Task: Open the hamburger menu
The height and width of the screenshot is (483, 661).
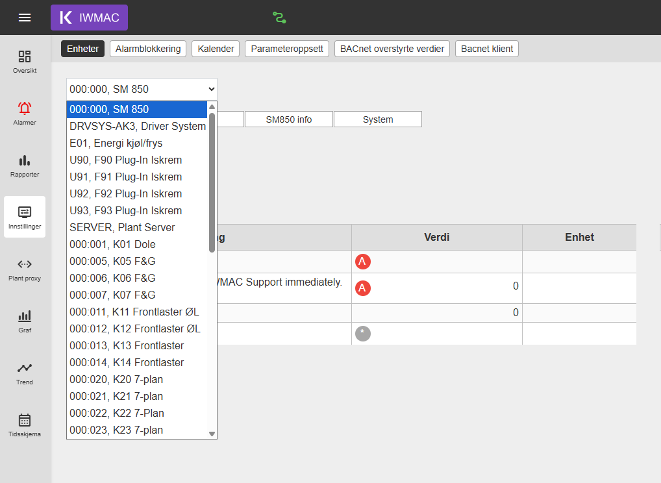Action: 25,18
